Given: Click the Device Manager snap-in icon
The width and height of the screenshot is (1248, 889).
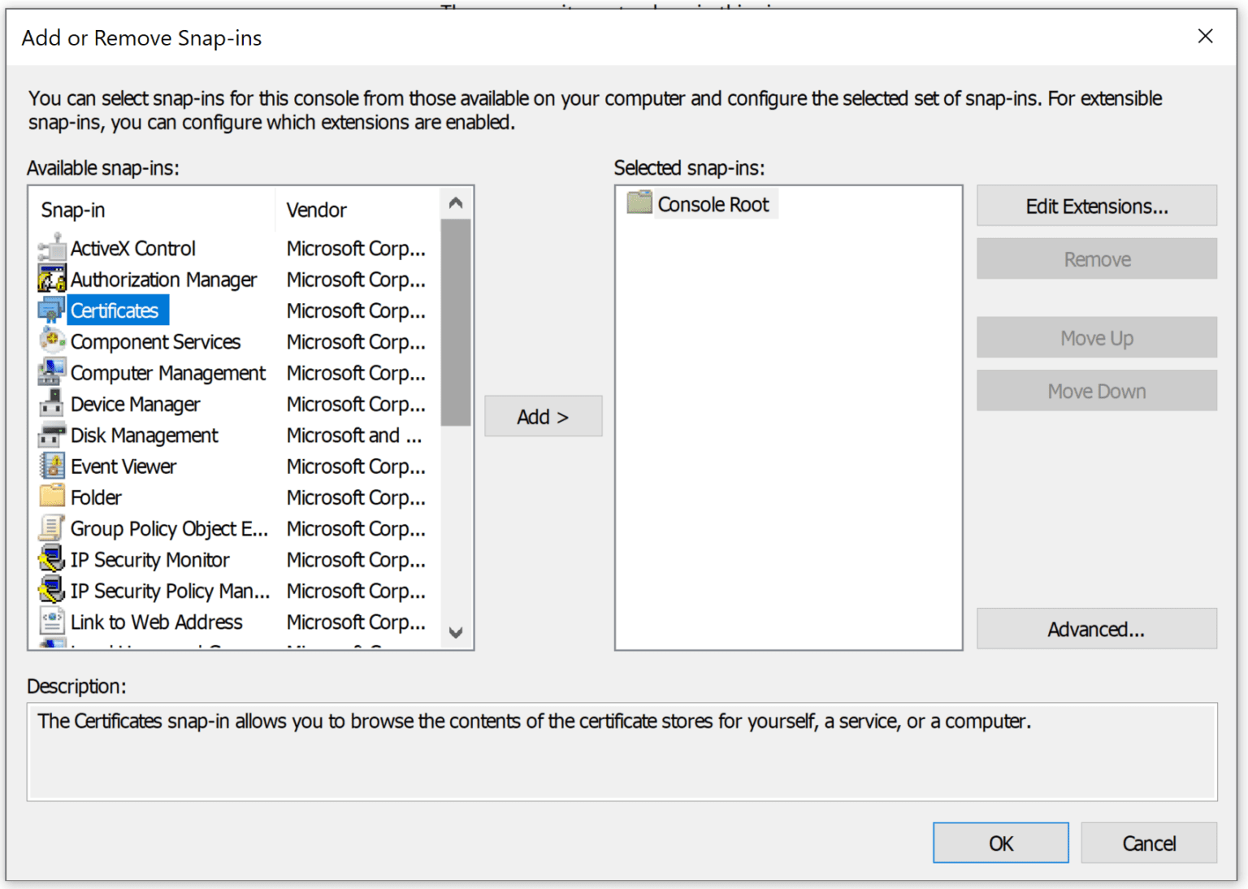Looking at the screenshot, I should tap(52, 404).
